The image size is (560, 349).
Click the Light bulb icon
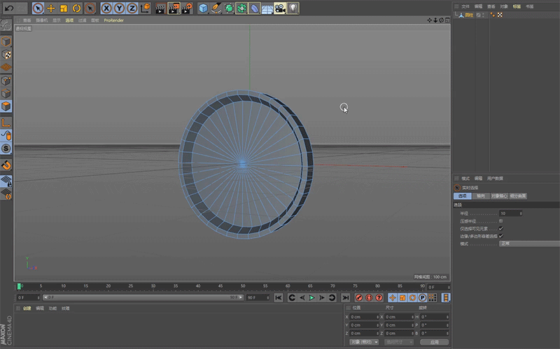coord(293,8)
